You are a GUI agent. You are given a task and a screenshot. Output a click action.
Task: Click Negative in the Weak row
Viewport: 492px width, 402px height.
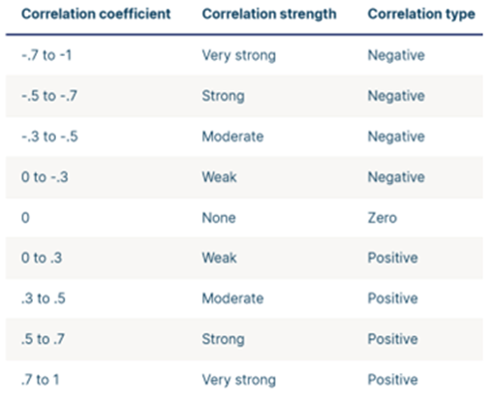pos(396,177)
